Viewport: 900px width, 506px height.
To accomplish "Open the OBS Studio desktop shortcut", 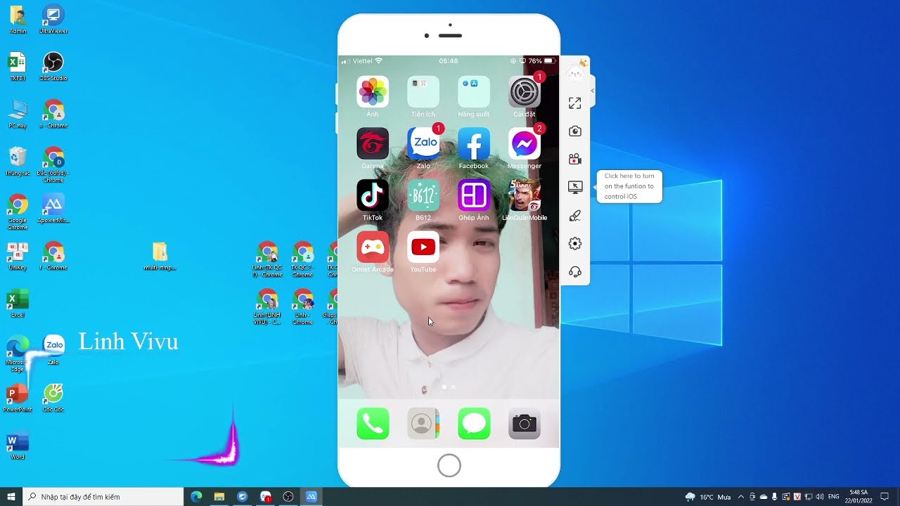I will tap(53, 67).
